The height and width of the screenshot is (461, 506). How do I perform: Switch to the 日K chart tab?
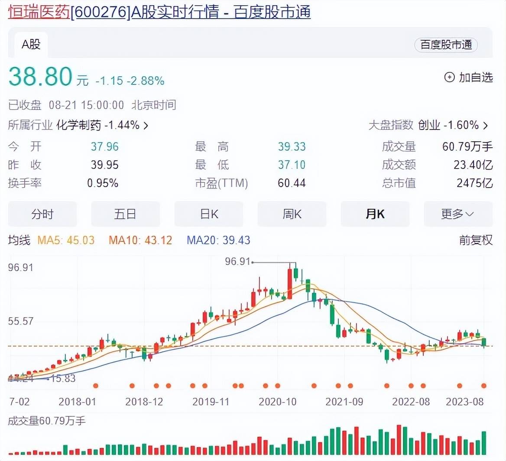pos(209,214)
